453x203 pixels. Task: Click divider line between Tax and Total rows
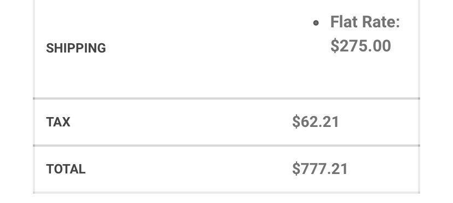pyautogui.click(x=226, y=146)
